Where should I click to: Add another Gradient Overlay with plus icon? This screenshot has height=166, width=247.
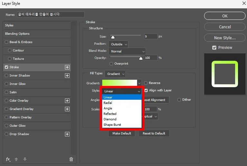67,109
